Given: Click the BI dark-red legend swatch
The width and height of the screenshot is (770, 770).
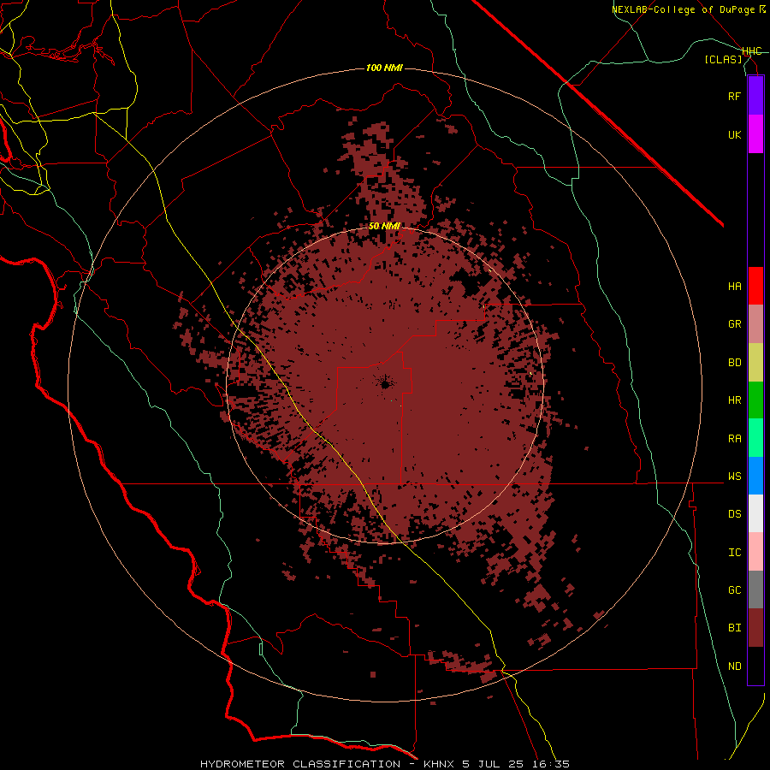Looking at the screenshot, I should (x=755, y=628).
